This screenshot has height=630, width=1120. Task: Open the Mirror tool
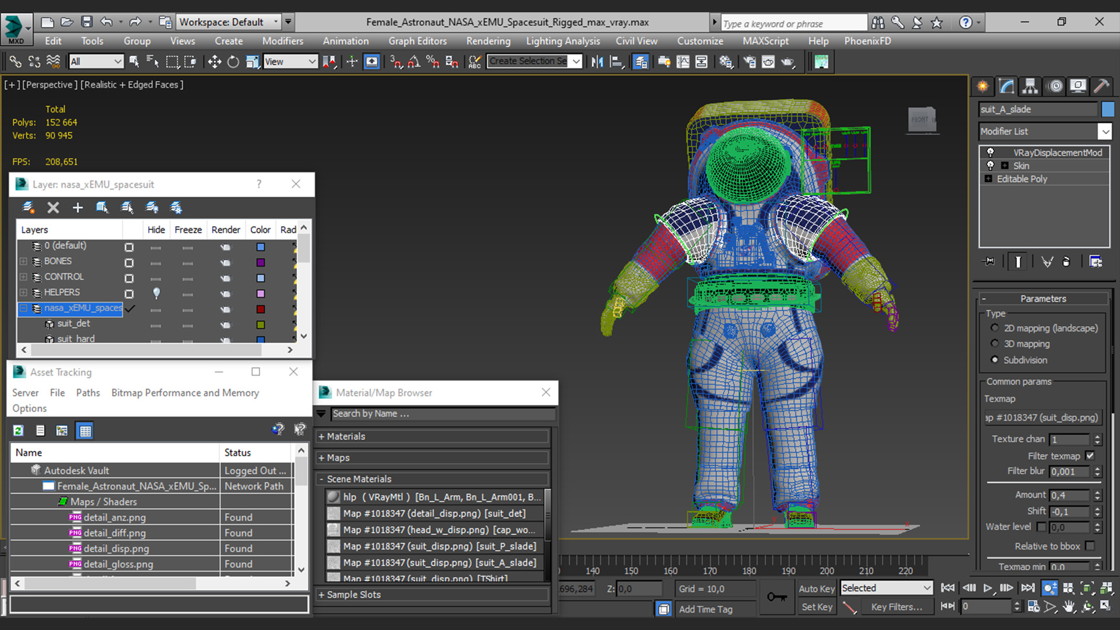click(597, 62)
